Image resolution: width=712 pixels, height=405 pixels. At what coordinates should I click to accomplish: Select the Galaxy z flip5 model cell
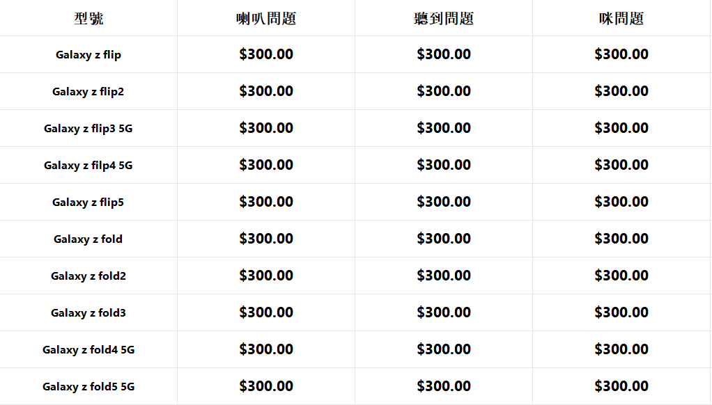88,202
